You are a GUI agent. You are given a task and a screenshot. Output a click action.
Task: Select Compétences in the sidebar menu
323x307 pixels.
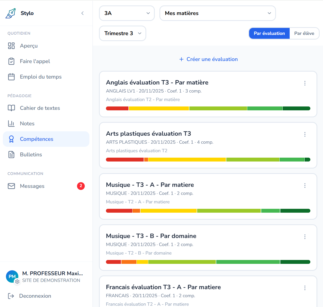click(x=36, y=139)
